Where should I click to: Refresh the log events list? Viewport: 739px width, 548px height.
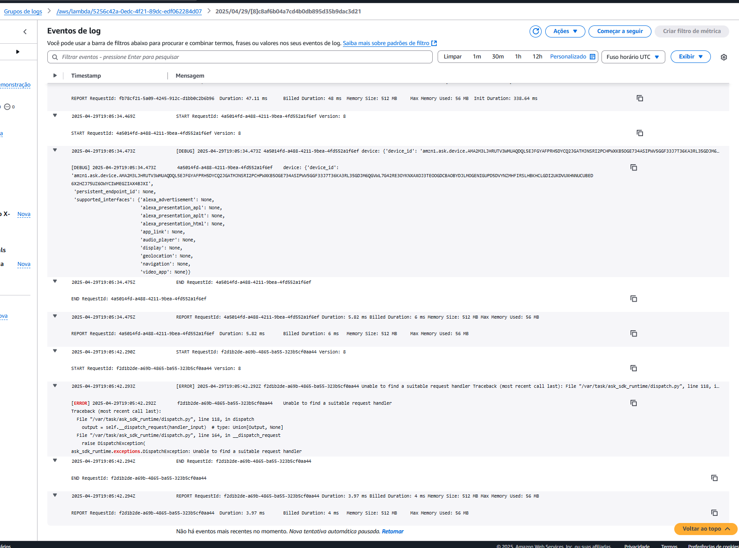click(x=535, y=31)
